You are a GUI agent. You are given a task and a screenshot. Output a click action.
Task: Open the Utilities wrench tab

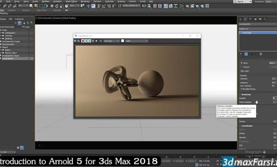265,19
